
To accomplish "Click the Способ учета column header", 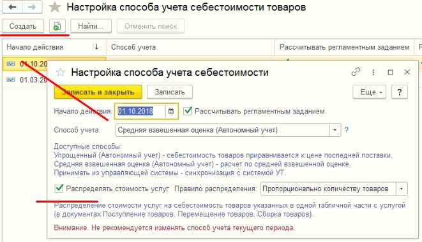I will click(x=190, y=47).
